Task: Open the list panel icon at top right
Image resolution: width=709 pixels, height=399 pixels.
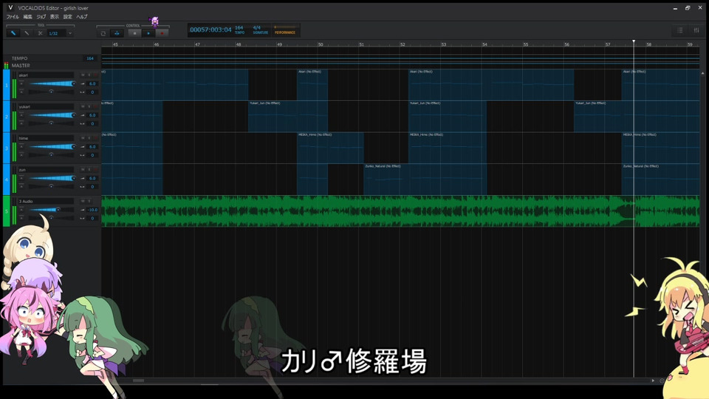Action: coord(680,30)
